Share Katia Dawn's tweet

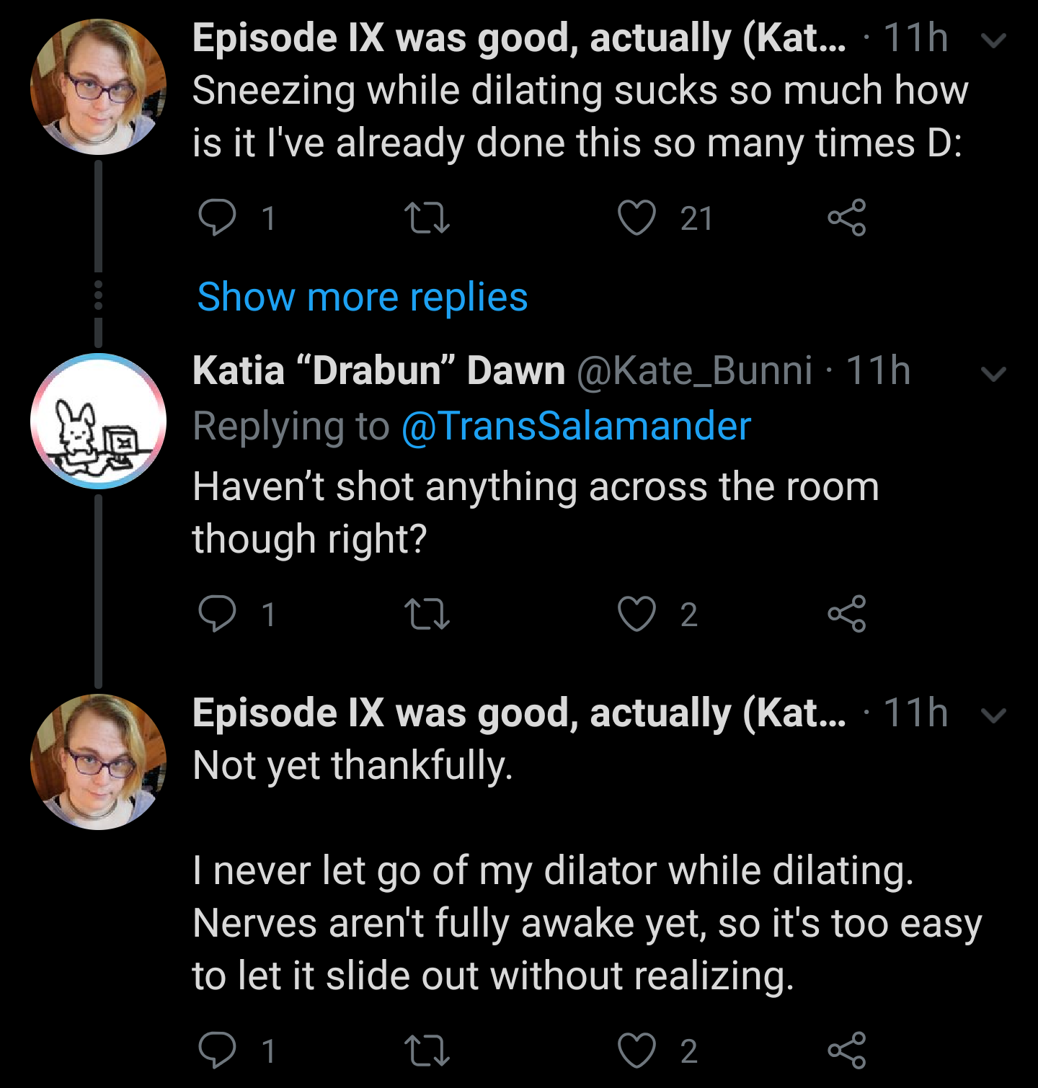pos(846,614)
